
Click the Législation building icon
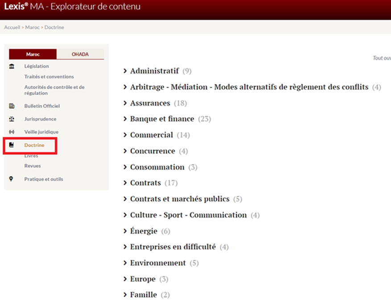click(12, 66)
